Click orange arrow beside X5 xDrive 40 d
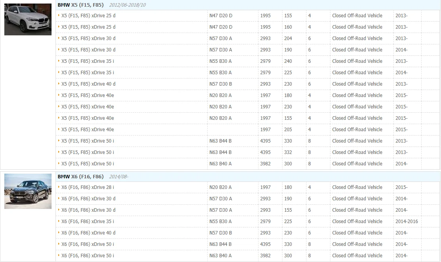Image resolution: width=441 pixels, height=262 pixels. coord(59,84)
